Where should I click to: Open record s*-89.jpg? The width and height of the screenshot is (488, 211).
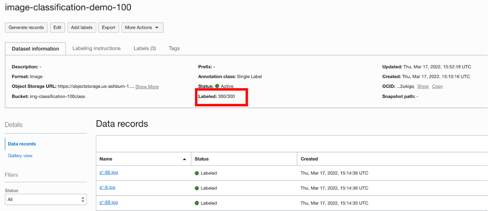point(109,203)
